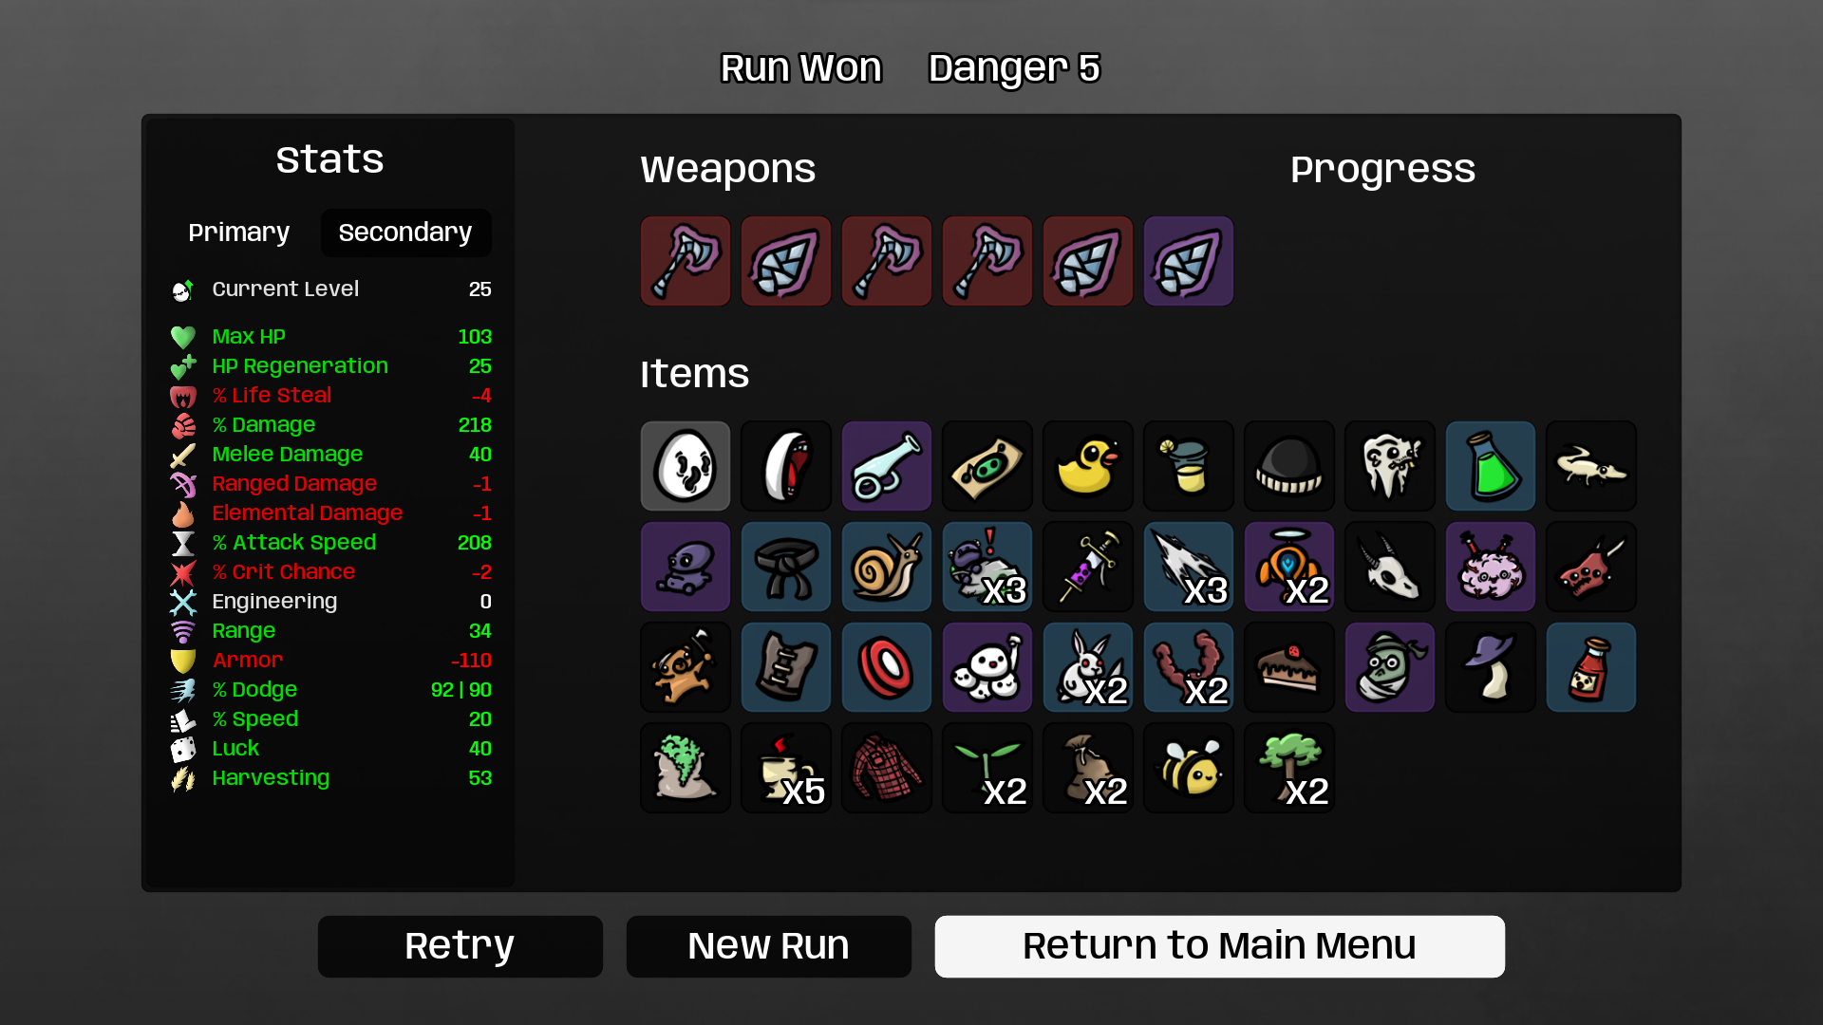The height and width of the screenshot is (1025, 1823).
Task: Click the white egg character item
Action: coord(685,466)
